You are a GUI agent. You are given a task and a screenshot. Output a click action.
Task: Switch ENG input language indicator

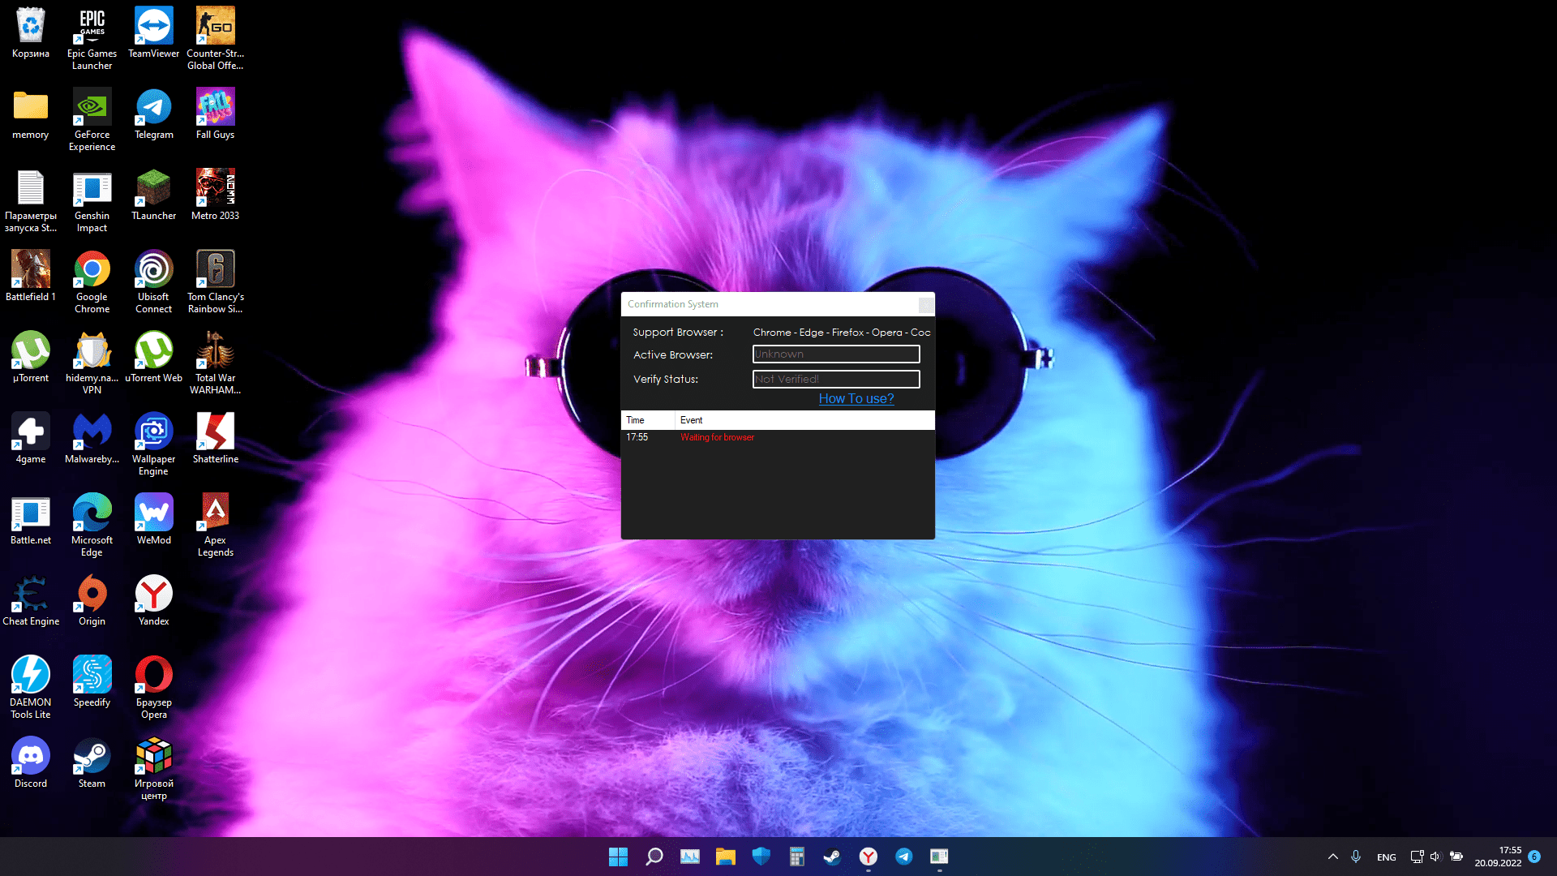click(x=1386, y=857)
